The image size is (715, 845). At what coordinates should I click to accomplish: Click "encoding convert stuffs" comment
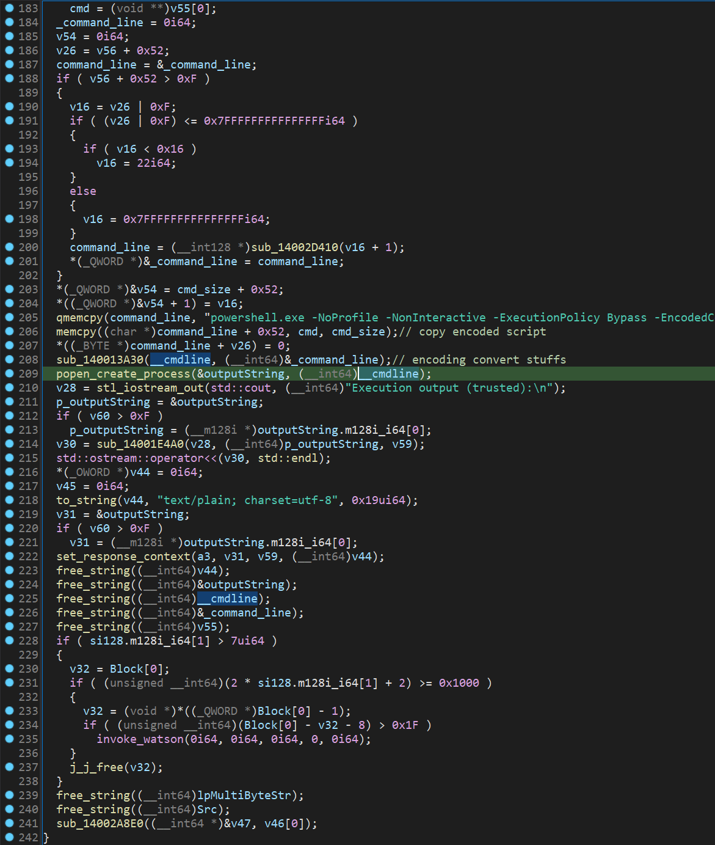(x=479, y=360)
